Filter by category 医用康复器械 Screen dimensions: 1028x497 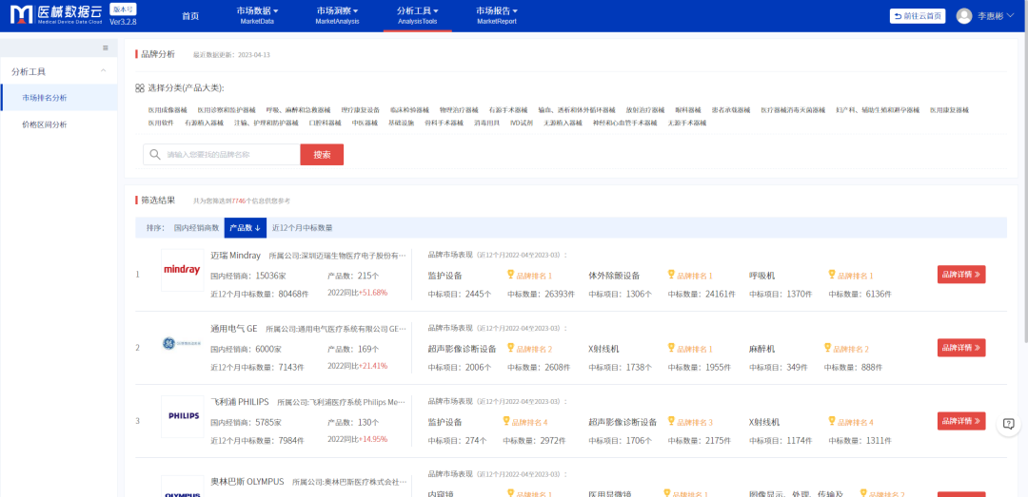[949, 110]
